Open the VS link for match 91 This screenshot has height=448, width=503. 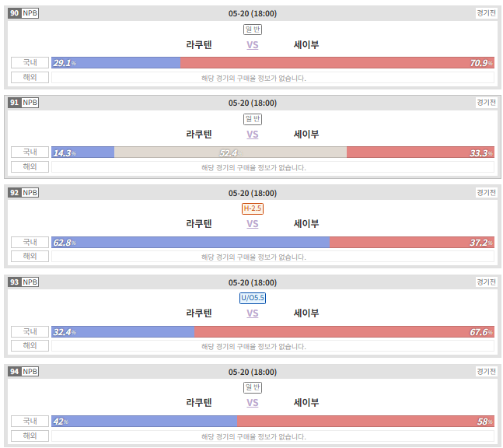coord(253,135)
